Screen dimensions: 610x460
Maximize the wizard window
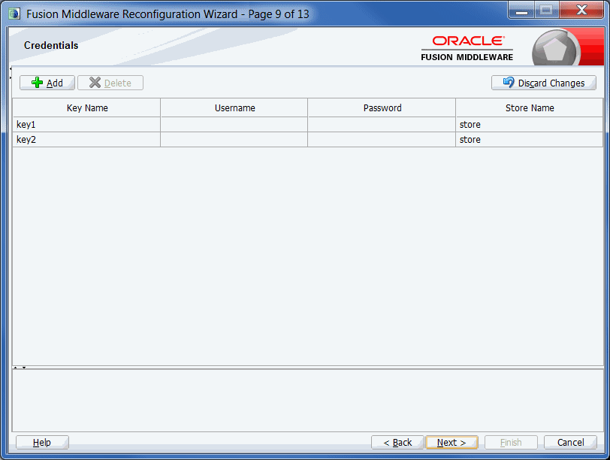547,10
